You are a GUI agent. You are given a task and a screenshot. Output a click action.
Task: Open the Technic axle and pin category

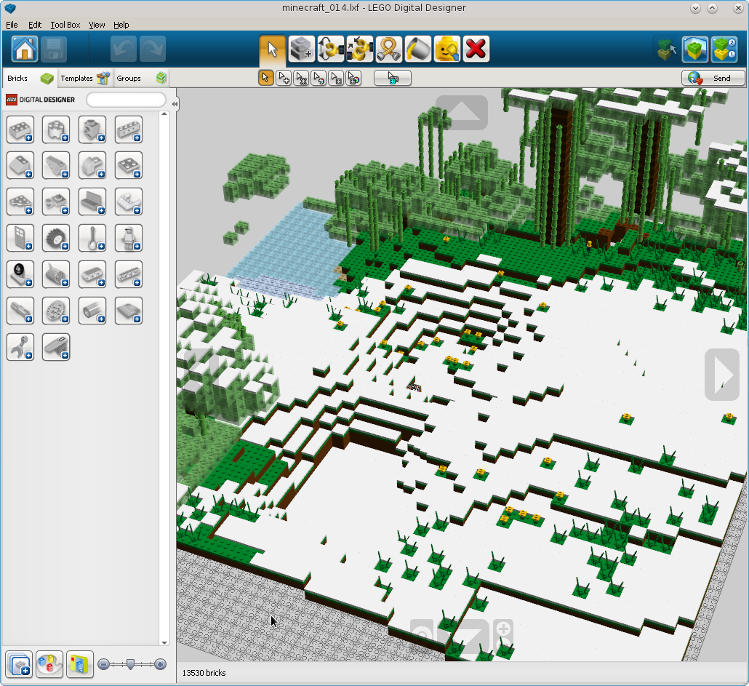pos(20,311)
